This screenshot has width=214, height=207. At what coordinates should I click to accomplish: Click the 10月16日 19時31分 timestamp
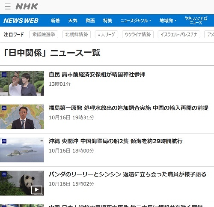(71, 117)
